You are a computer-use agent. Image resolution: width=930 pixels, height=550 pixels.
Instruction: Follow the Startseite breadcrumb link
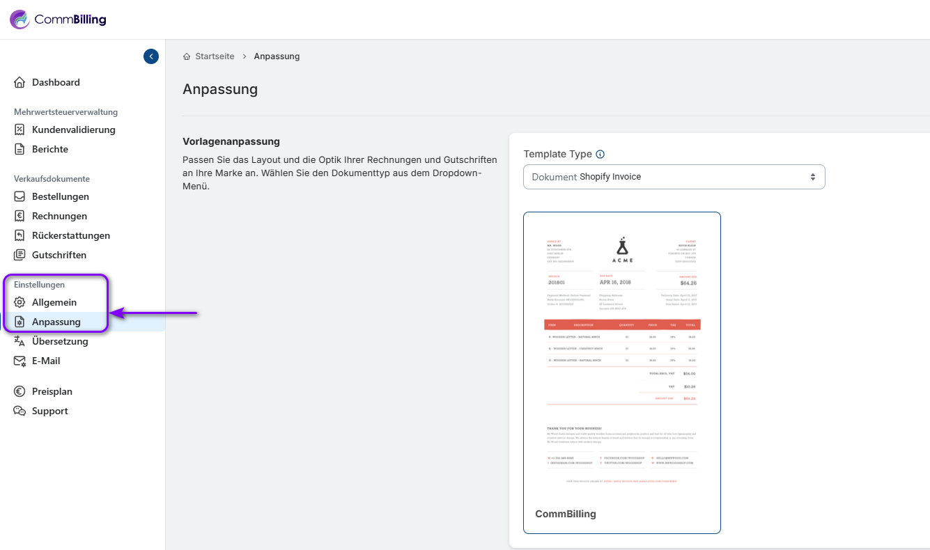(x=215, y=56)
